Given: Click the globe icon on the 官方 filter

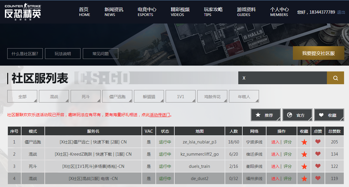Looking at the screenshot, I should [289, 115].
